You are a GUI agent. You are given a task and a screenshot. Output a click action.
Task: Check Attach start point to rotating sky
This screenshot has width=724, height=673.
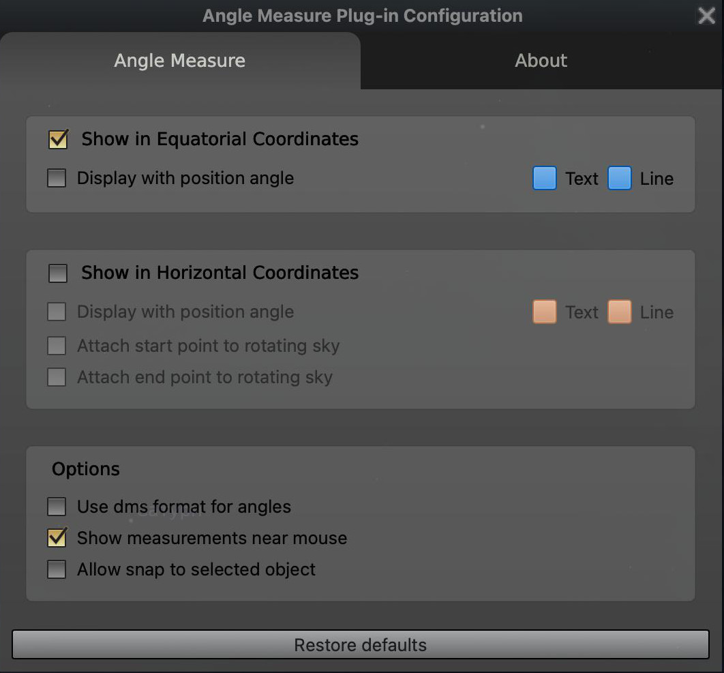pos(57,346)
